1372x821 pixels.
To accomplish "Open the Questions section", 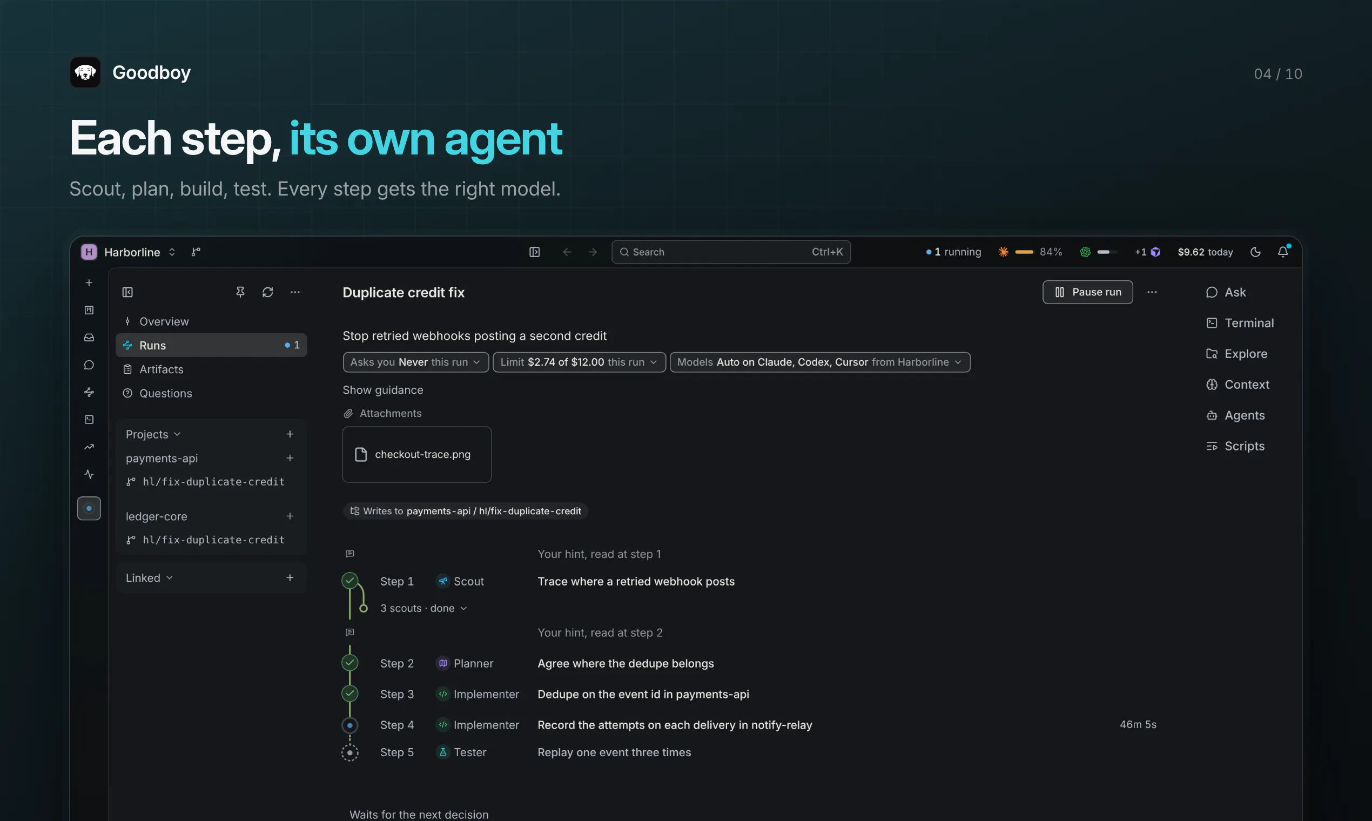I will tap(211, 394).
